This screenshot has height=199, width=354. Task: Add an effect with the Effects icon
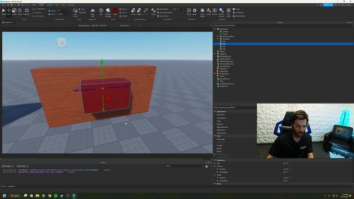(x=189, y=12)
